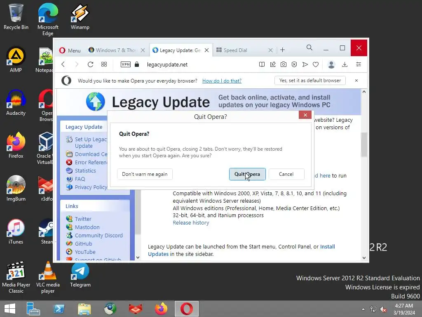Open the Opera Menu
The image size is (422, 317).
point(70,50)
